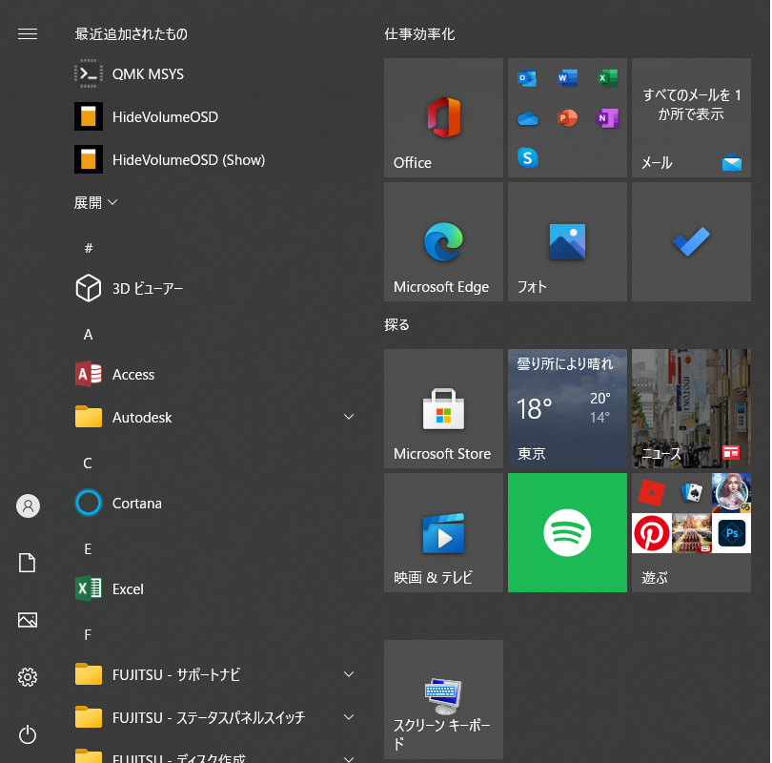Open Spotify from its green tile

[x=566, y=532]
